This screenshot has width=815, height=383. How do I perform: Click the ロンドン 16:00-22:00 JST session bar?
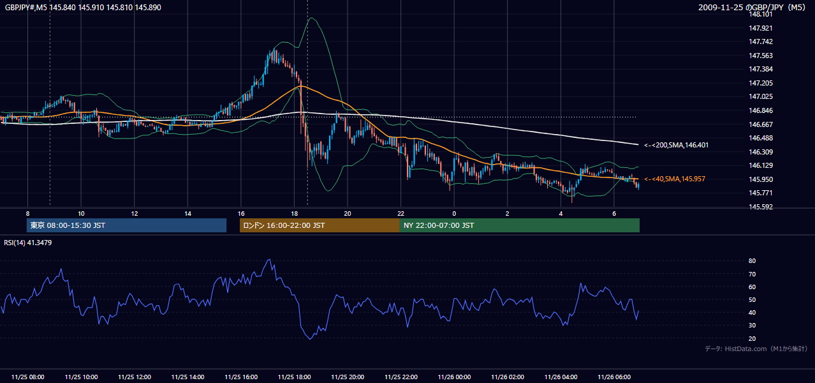(x=319, y=225)
